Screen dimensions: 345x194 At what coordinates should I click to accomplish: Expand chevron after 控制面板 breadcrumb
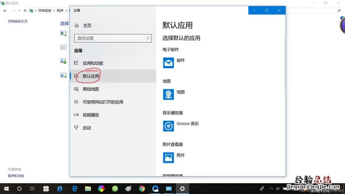click(x=54, y=10)
